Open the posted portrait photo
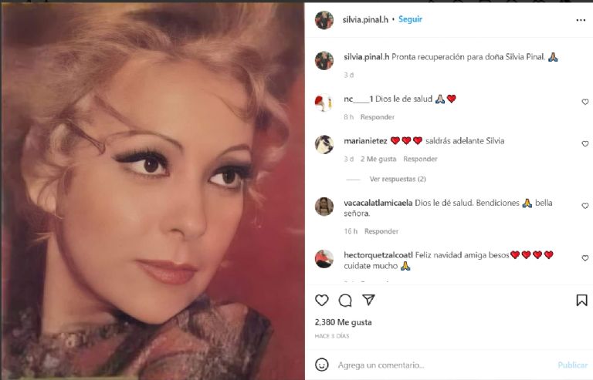Screen dimensions: 593x380 tap(153, 191)
